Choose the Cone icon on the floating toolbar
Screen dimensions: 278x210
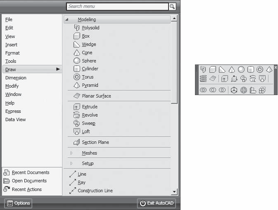[x=232, y=69]
